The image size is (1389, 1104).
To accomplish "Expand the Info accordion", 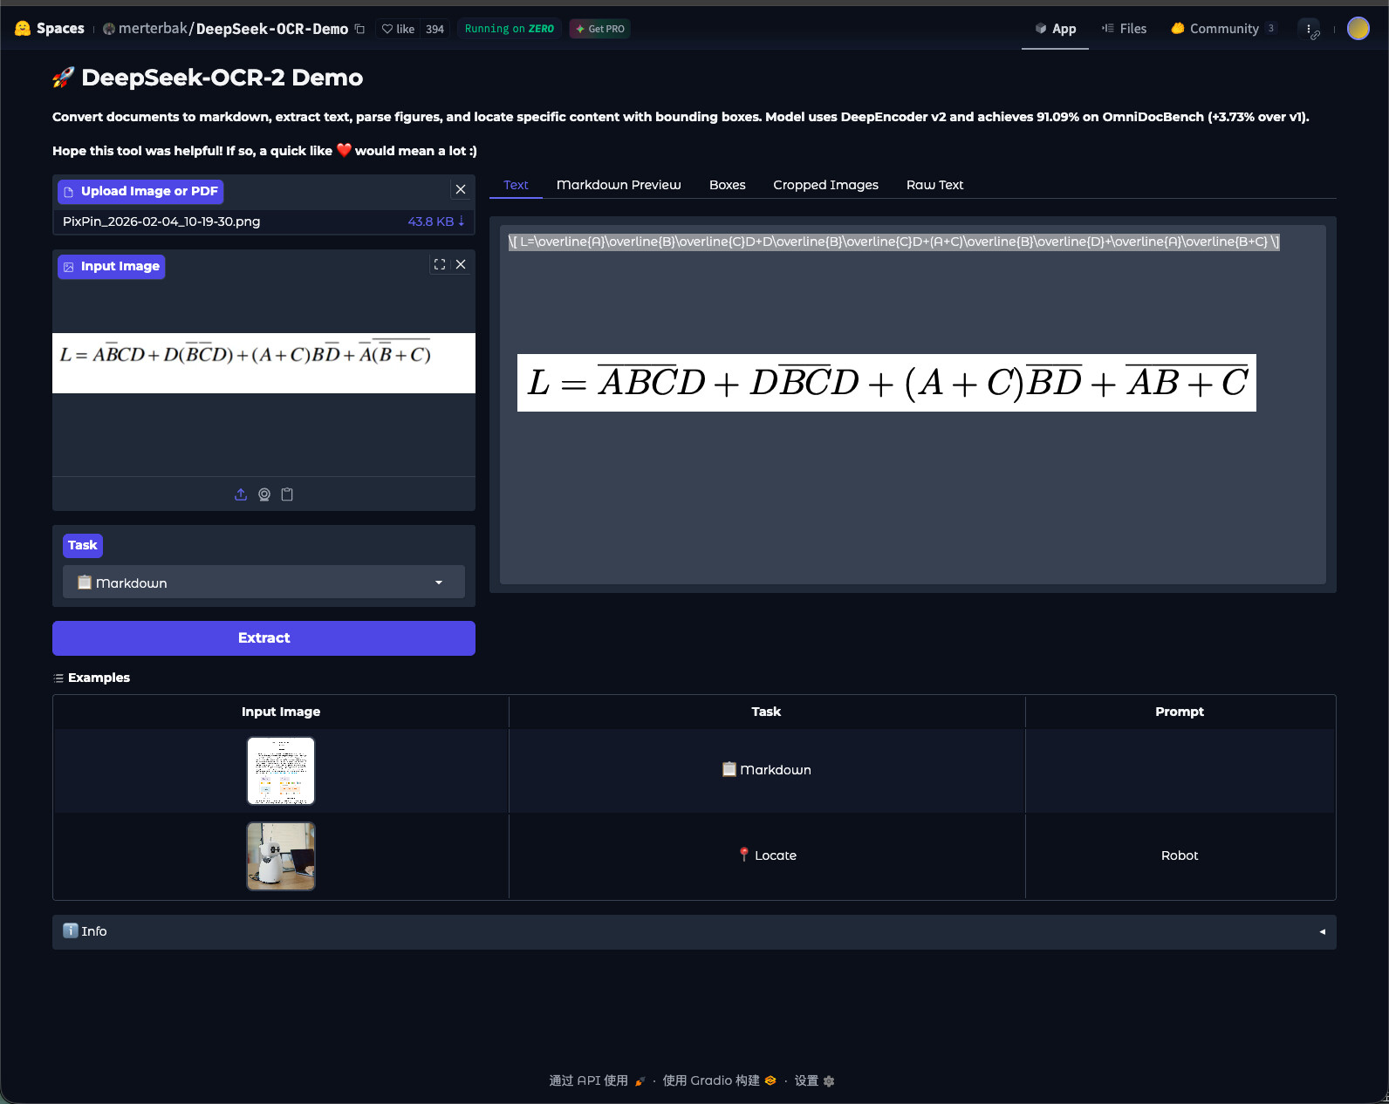I will pos(694,931).
